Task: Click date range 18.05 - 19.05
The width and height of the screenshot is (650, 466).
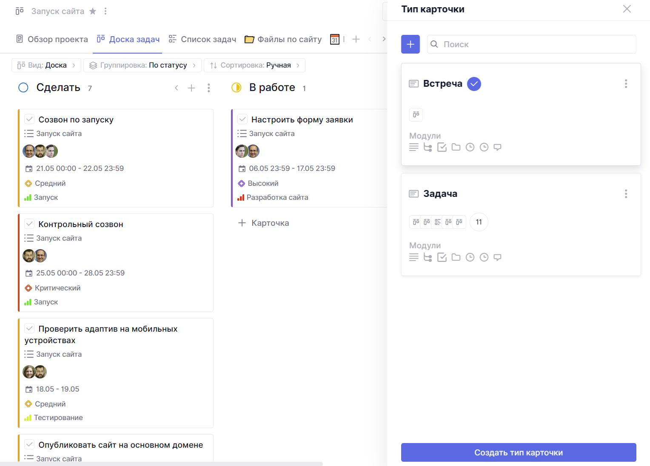Action: pos(52,389)
